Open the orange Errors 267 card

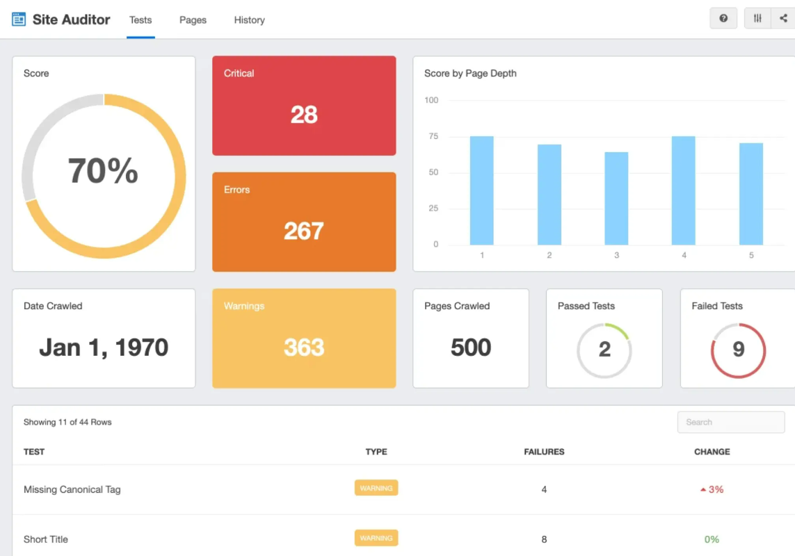[304, 222]
